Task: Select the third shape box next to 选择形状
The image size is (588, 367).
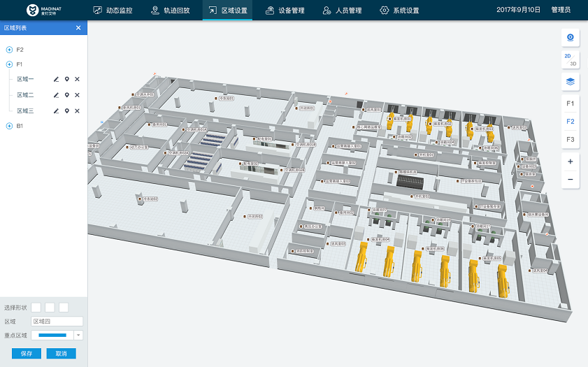Action: pyautogui.click(x=64, y=308)
